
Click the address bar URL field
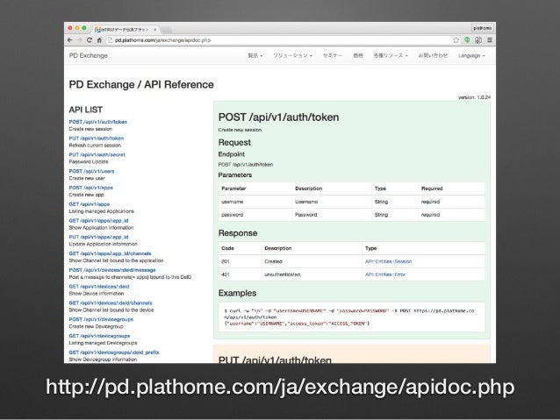point(278,40)
